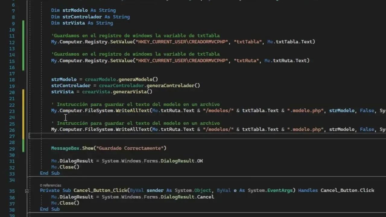Screen dimensions: 386x217
Task: Click the empty line 27 in the editor
Action: pyautogui.click(x=90, y=136)
